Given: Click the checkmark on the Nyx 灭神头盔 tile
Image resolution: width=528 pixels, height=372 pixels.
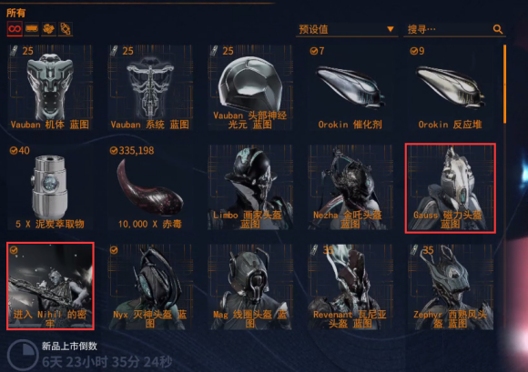Looking at the screenshot, I should (x=114, y=250).
